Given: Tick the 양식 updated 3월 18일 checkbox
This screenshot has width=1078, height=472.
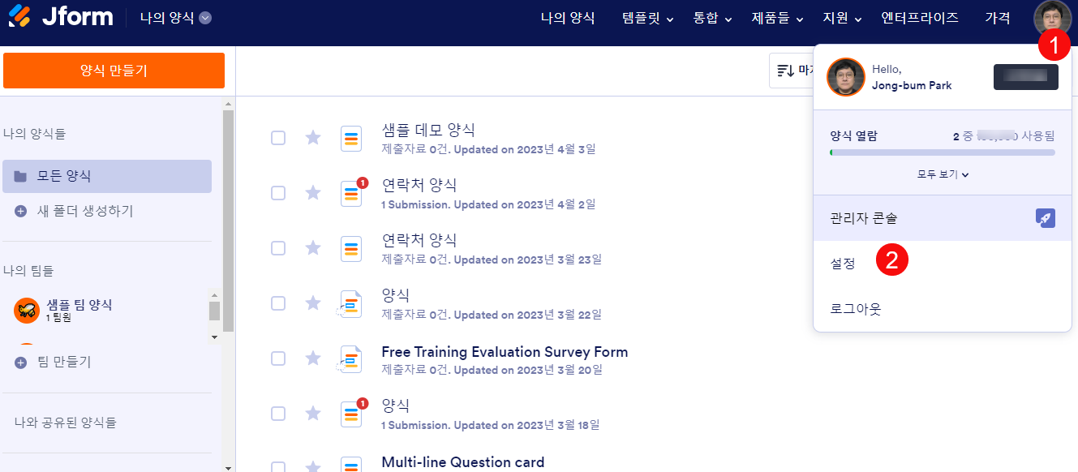Looking at the screenshot, I should click(278, 414).
